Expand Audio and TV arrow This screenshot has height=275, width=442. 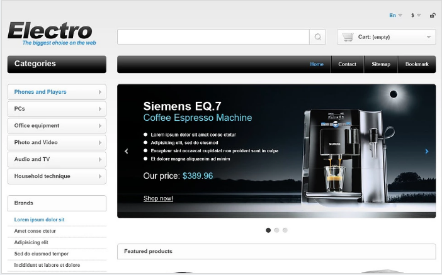[x=100, y=159]
